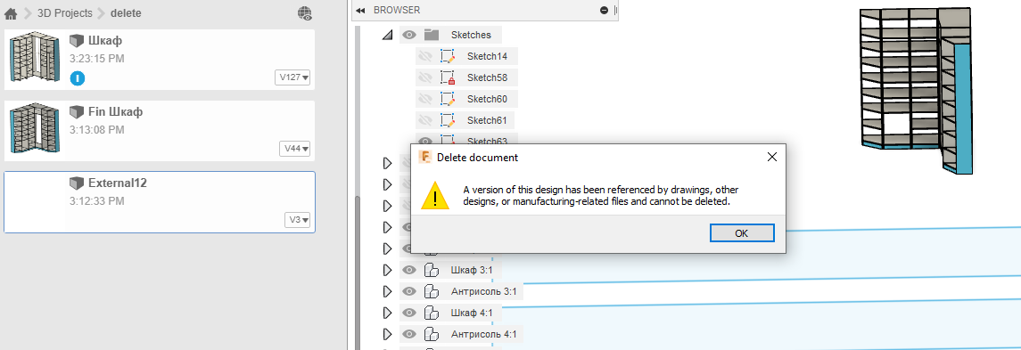Show hidden Sketch14 via its eye icon
Viewport: 1021px width, 350px height.
click(426, 57)
